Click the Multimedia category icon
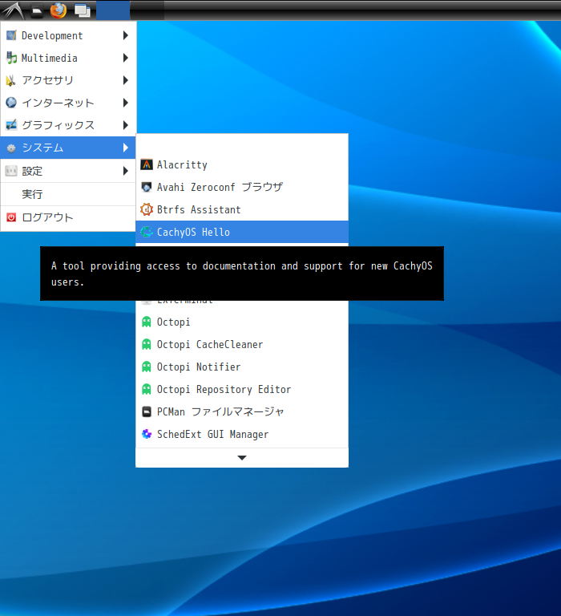 pyautogui.click(x=11, y=58)
